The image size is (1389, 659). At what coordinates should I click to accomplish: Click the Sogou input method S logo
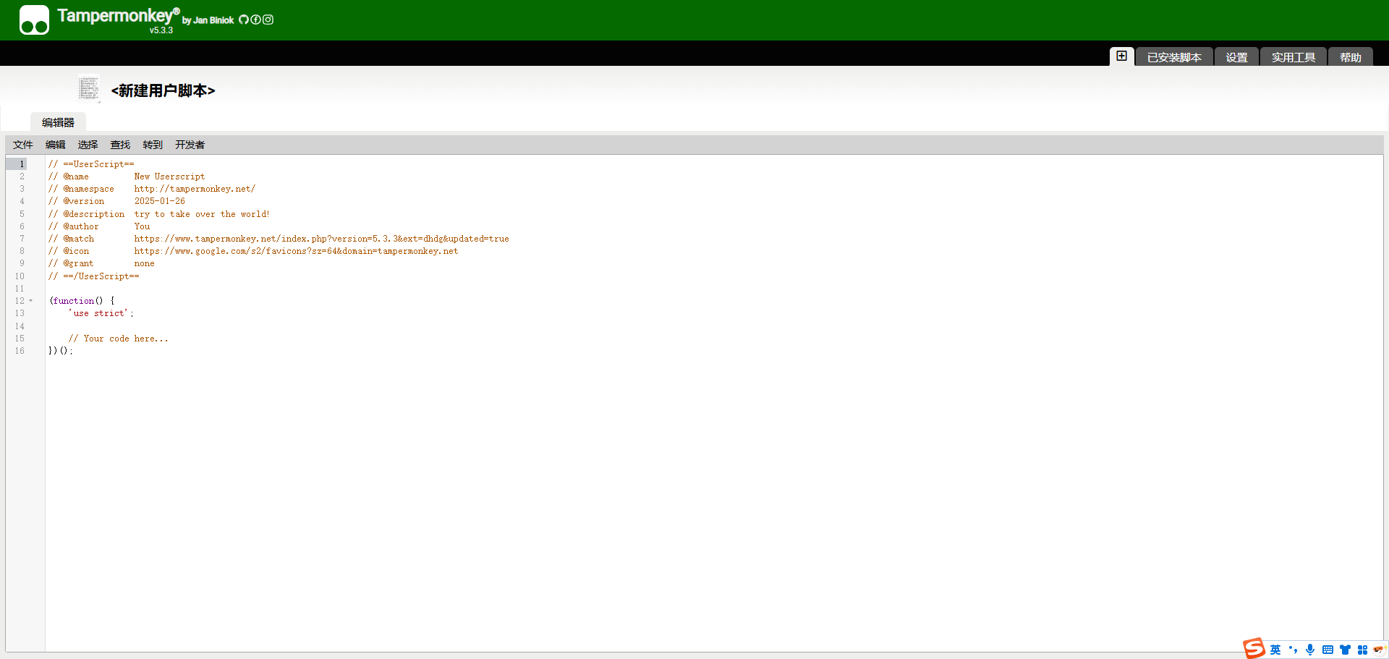point(1254,648)
